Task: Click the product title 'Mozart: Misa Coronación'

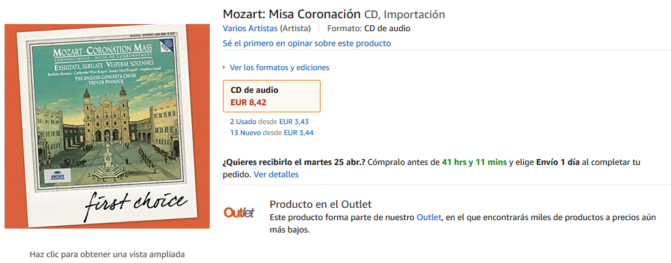Action: click(291, 14)
